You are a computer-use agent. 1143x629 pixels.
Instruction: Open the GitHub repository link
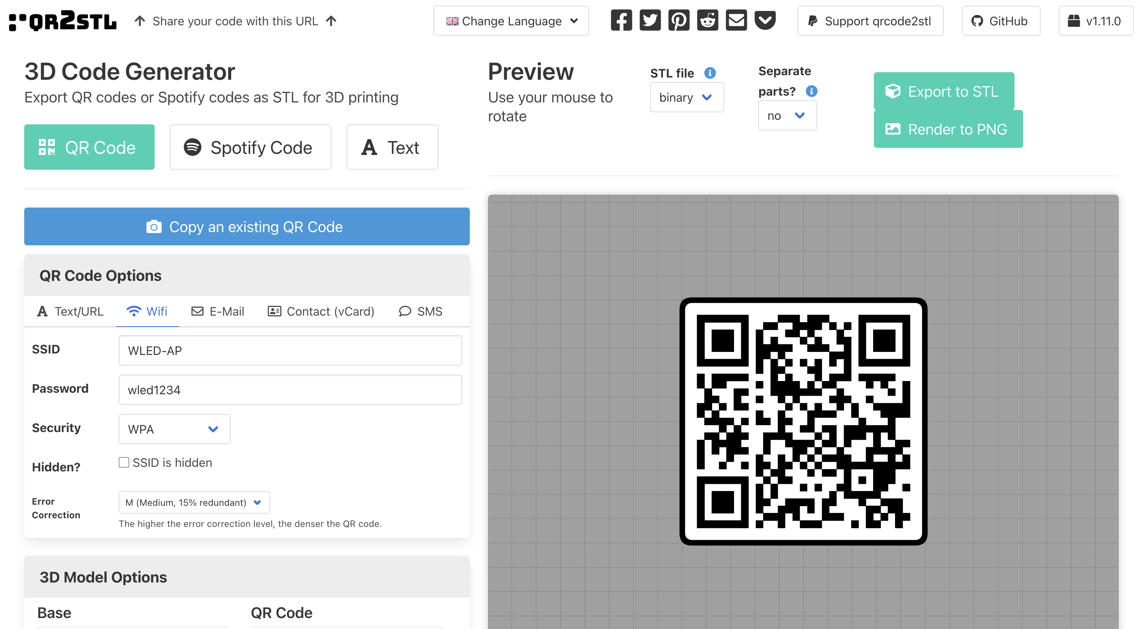(x=1001, y=21)
